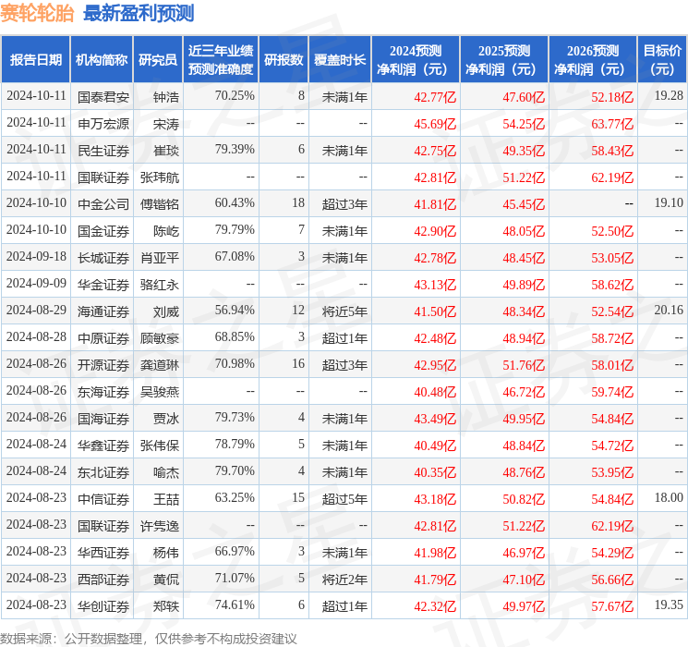Click analyst name 许隽逸
This screenshot has height=647, width=688.
tap(160, 526)
